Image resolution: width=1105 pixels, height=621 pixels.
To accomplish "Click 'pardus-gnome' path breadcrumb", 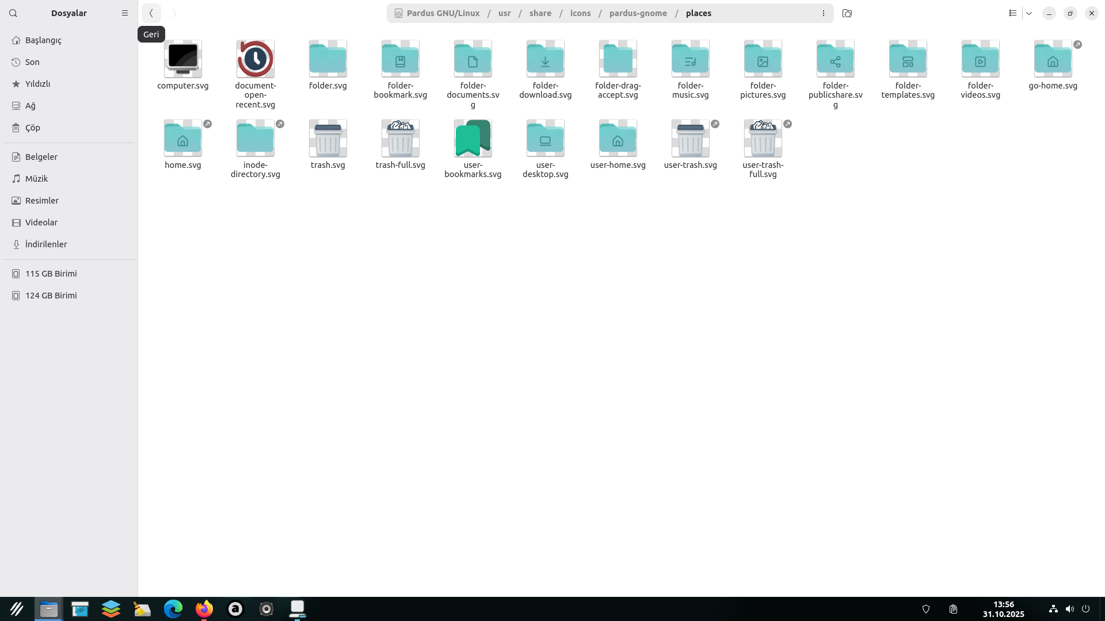I will click(x=638, y=13).
